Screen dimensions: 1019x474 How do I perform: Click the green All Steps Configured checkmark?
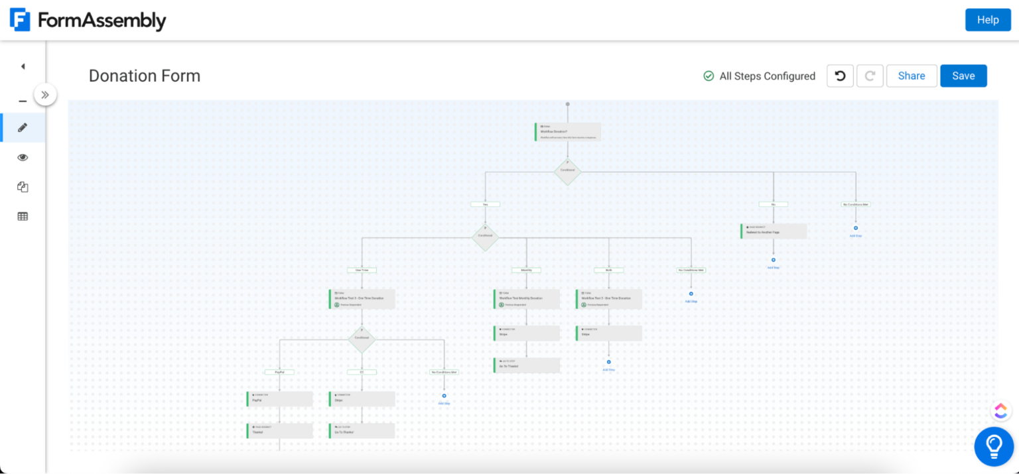(709, 76)
